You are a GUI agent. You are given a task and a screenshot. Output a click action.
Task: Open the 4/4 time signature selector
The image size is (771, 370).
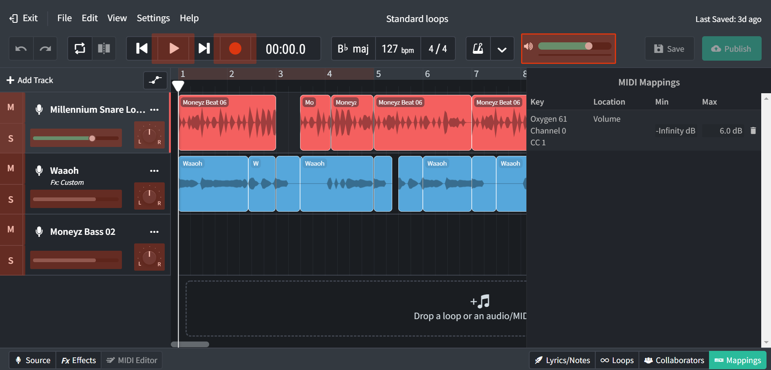[x=438, y=49]
